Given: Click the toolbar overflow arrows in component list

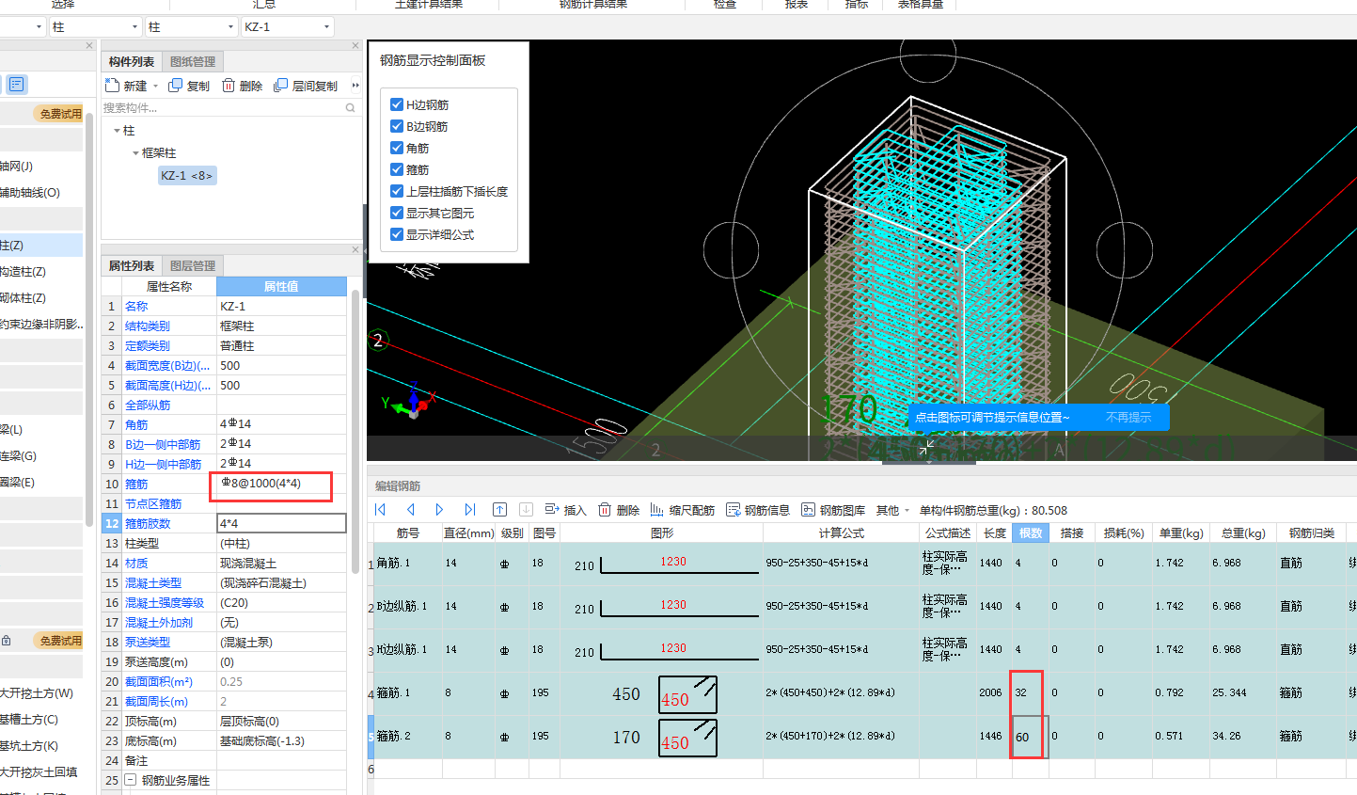Looking at the screenshot, I should (355, 86).
